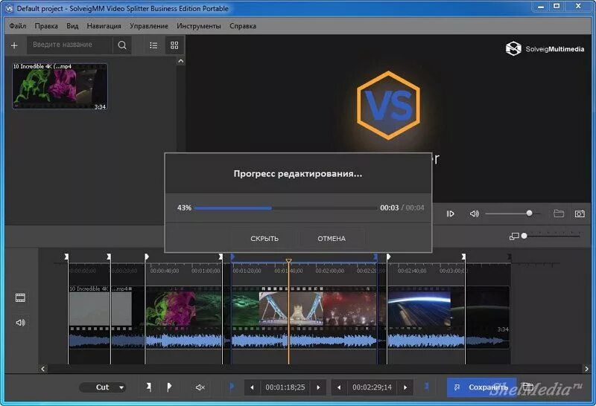Image resolution: width=596 pixels, height=406 pixels.
Task: Click the Tower Bridge clip thumbnail on timeline
Action: coord(291,309)
